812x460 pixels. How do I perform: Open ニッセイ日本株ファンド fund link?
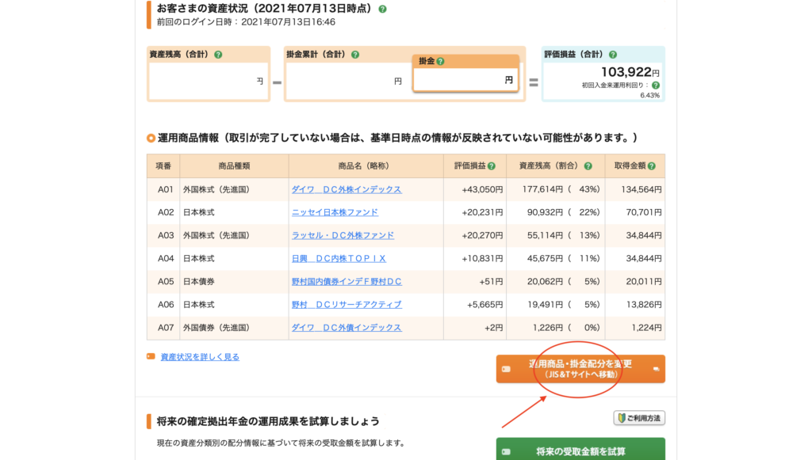click(335, 212)
